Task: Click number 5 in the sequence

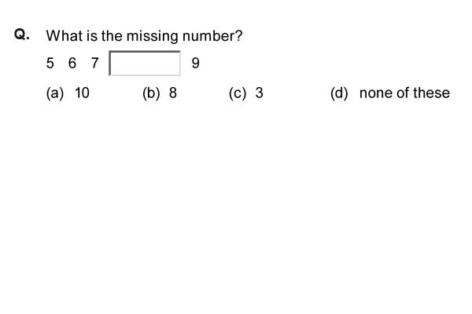Action: pos(50,63)
